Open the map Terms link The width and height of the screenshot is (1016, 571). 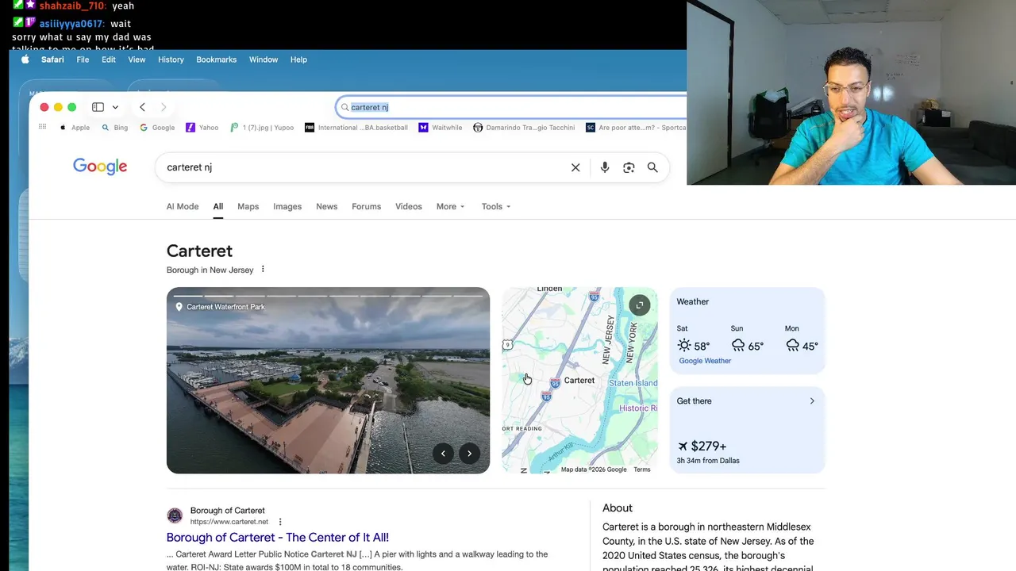tap(642, 469)
